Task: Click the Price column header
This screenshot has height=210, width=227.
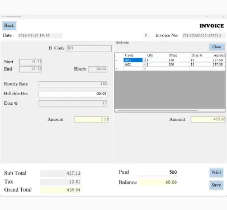Action: pyautogui.click(x=179, y=55)
